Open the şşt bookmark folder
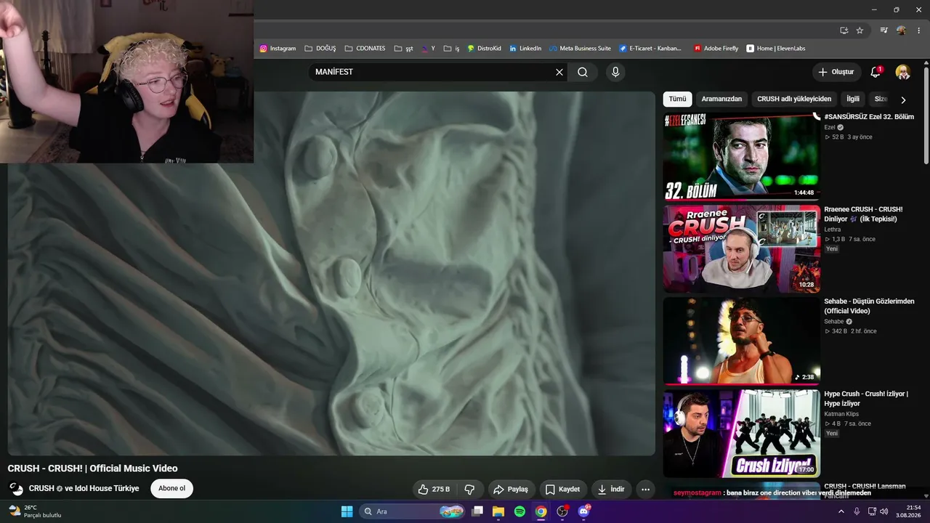 [x=403, y=49]
